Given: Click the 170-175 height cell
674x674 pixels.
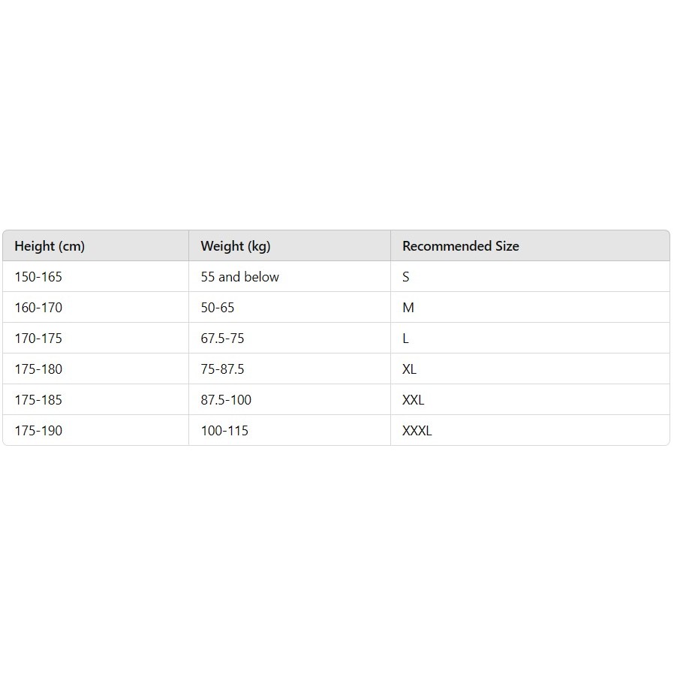Looking at the screenshot, I should coord(96,338).
